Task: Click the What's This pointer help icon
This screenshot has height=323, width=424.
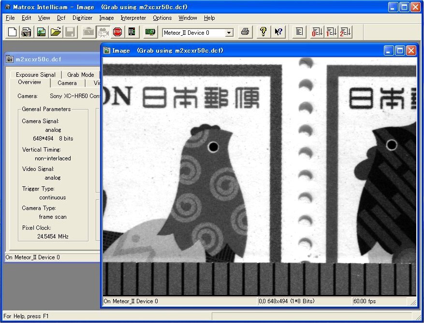Action: pos(278,32)
